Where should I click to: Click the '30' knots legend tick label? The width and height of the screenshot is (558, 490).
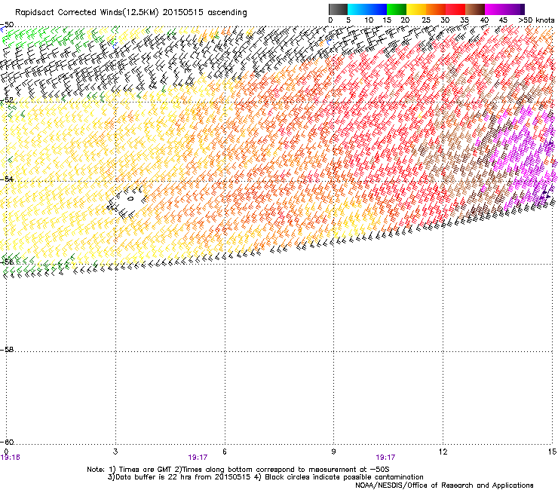point(445,20)
